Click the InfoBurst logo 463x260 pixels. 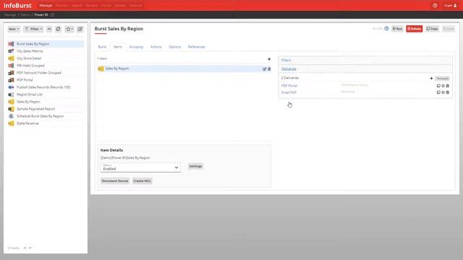tap(17, 5)
